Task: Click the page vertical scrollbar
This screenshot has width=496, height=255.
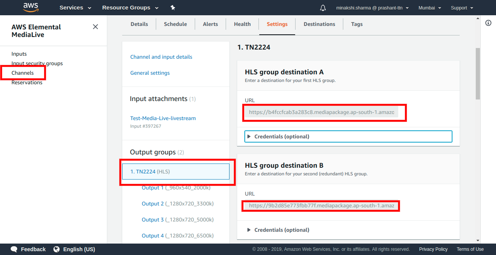Action: click(x=478, y=74)
